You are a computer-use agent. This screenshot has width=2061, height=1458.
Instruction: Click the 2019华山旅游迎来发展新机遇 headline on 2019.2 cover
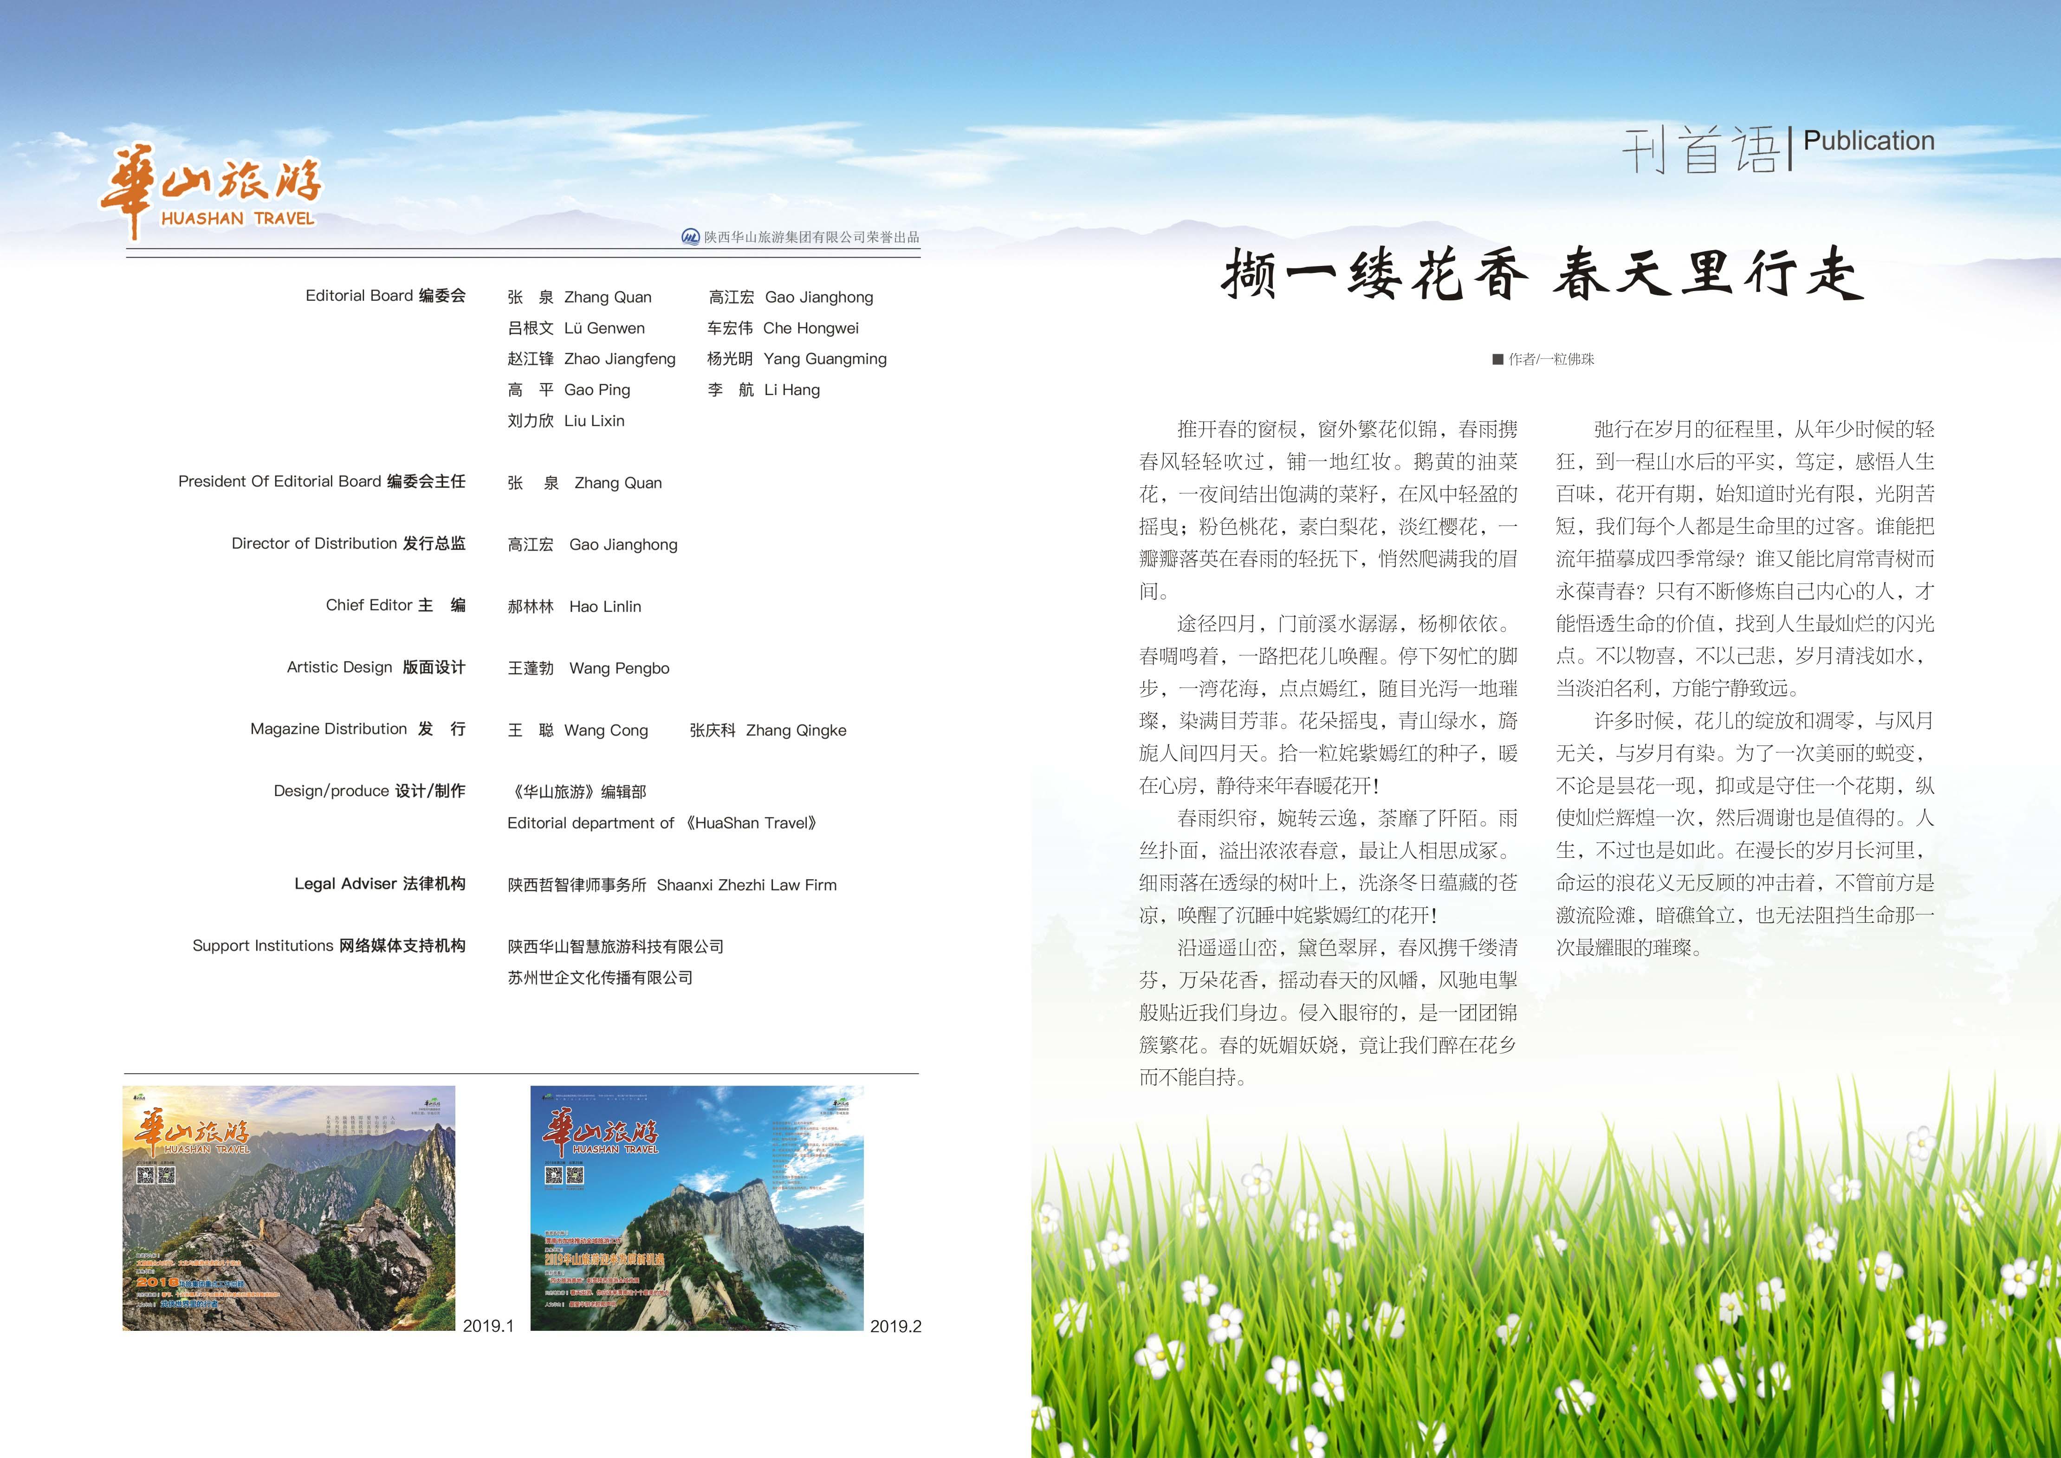coord(605,1259)
